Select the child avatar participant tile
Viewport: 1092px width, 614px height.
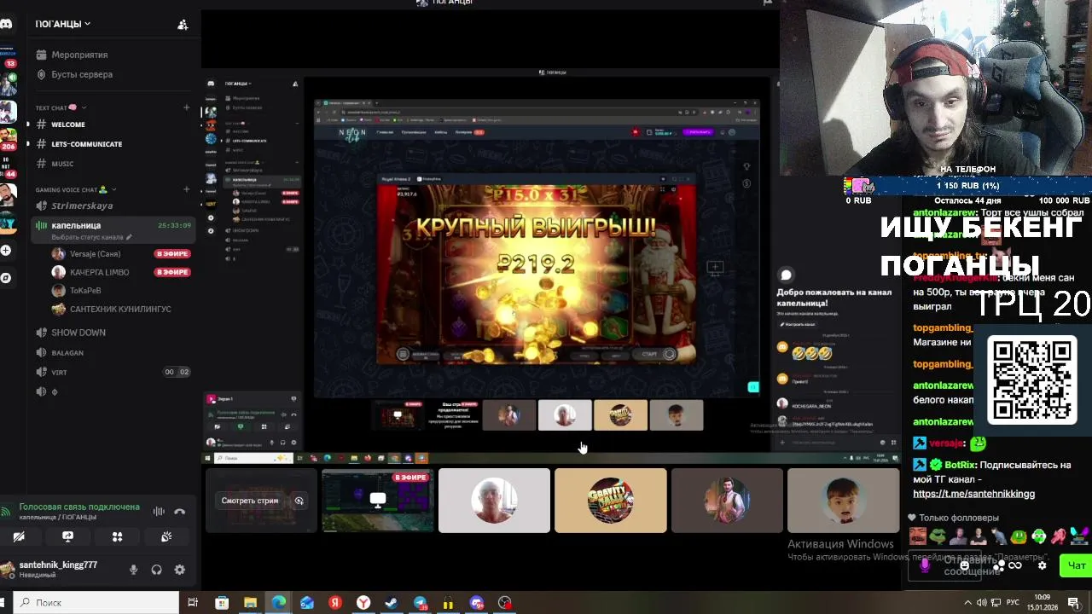tap(844, 500)
